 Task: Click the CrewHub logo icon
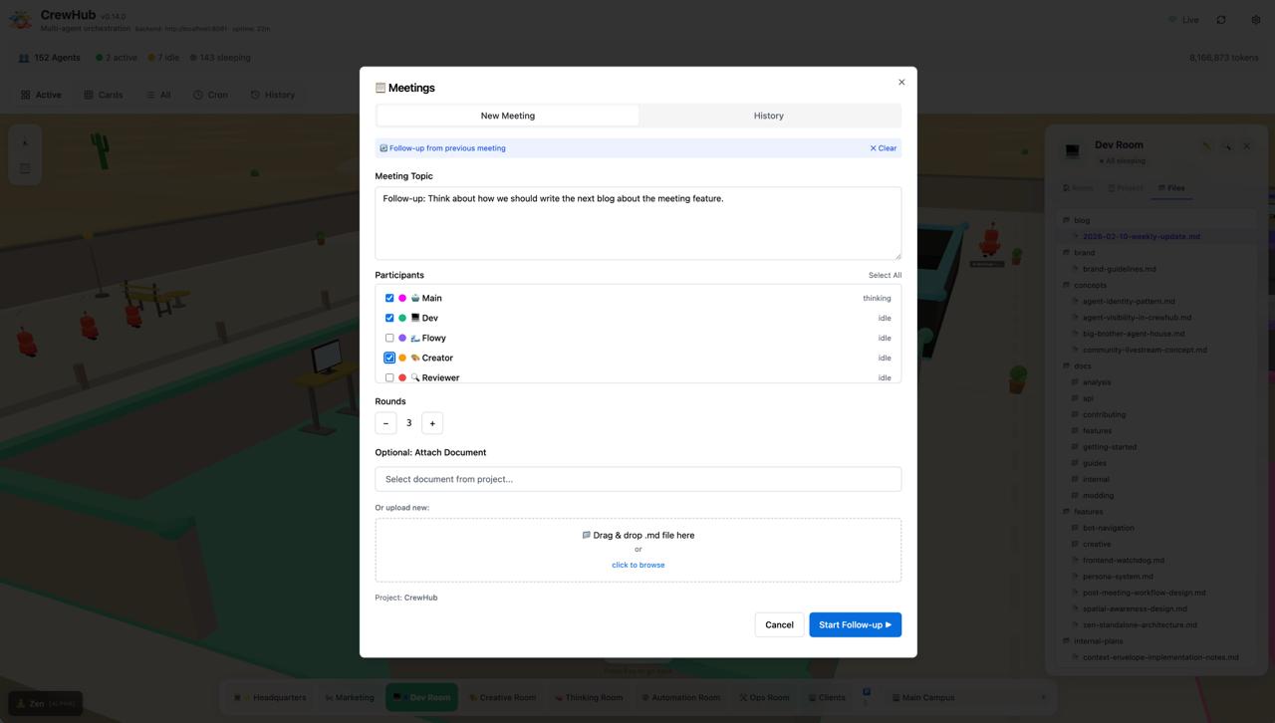(x=20, y=20)
